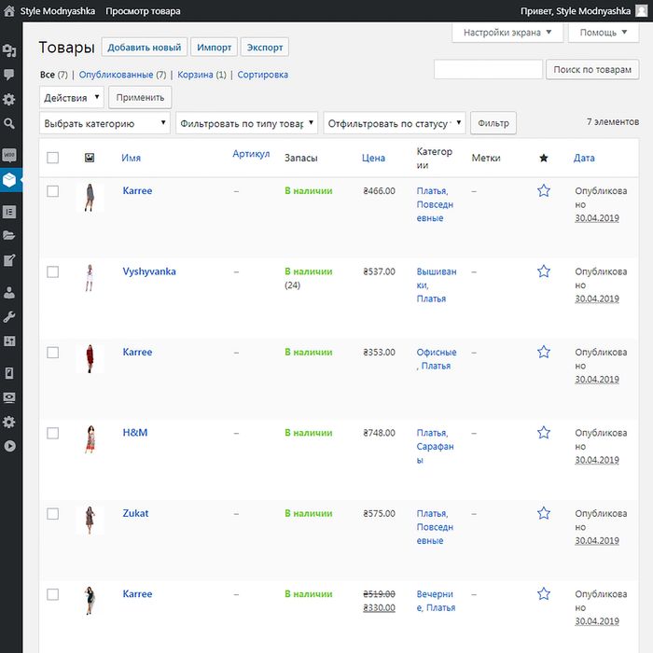Tick the checkbox for the H&M product
This screenshot has height=653, width=653.
point(52,433)
